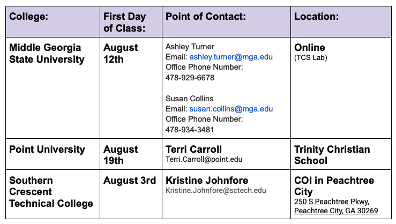
Task: Select the August 3rd date cell
Action: coord(131,194)
